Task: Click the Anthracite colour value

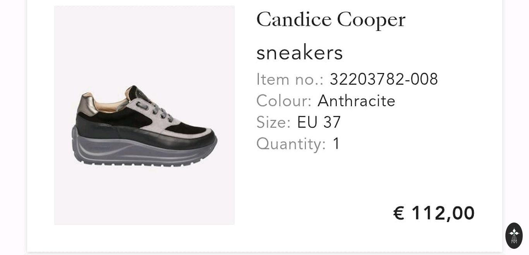Action: pyautogui.click(x=356, y=101)
